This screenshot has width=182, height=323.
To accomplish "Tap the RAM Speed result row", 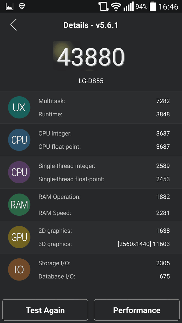I will [104, 213].
